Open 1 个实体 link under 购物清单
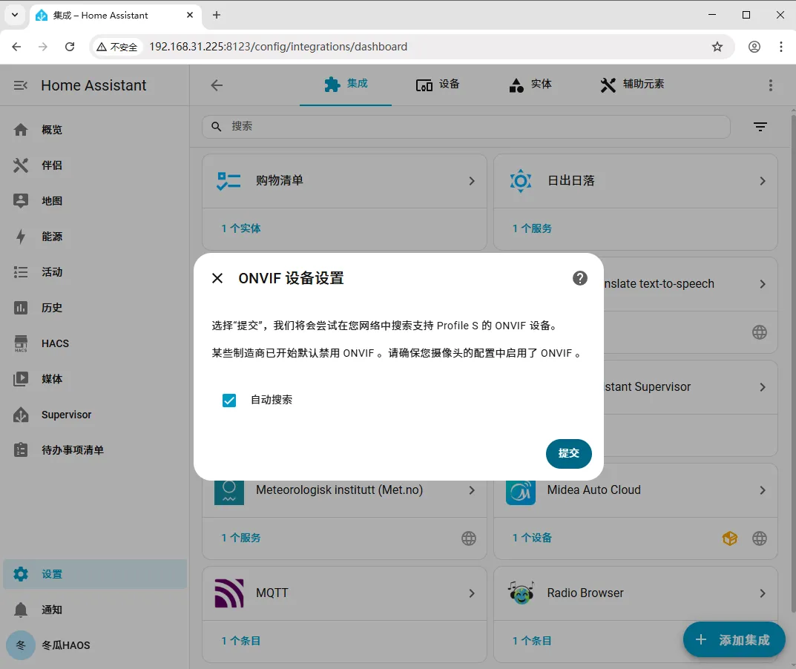 click(x=241, y=228)
